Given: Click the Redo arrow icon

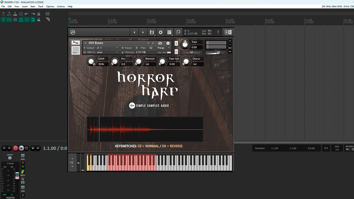Looking at the screenshot, I should click(x=33, y=14).
